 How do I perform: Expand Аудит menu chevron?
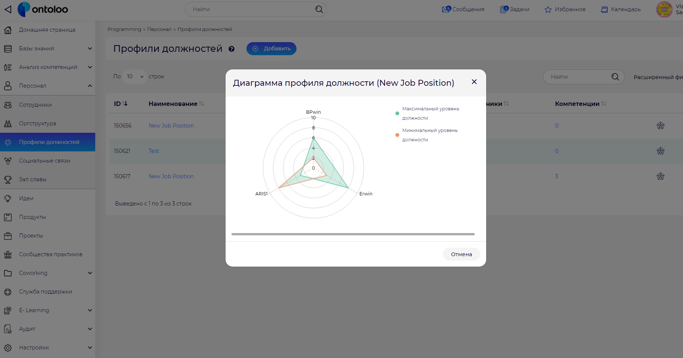coord(90,329)
